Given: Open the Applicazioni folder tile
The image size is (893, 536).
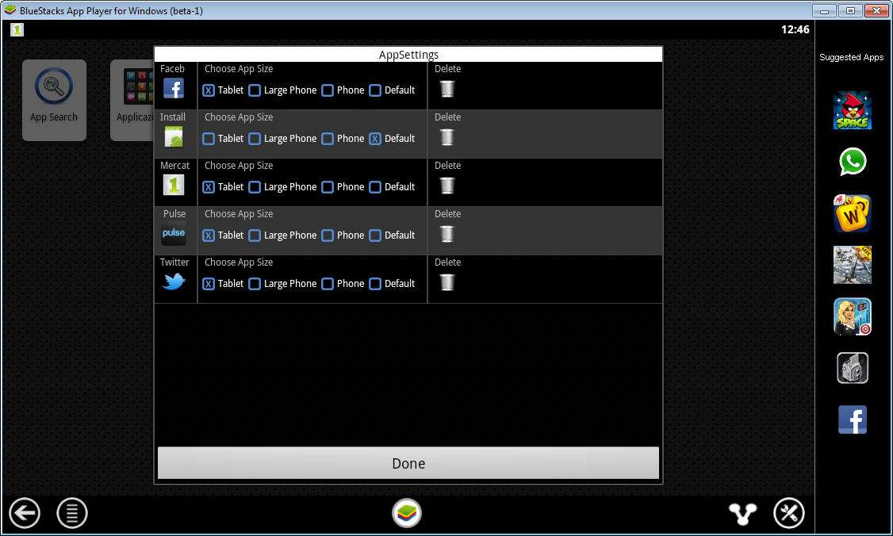Looking at the screenshot, I should click(132, 100).
